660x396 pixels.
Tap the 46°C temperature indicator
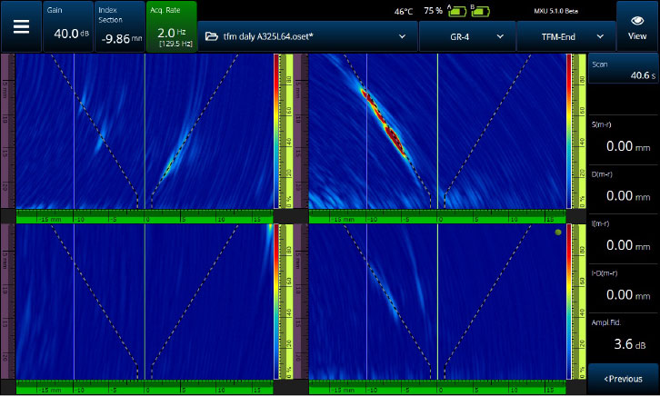point(403,12)
